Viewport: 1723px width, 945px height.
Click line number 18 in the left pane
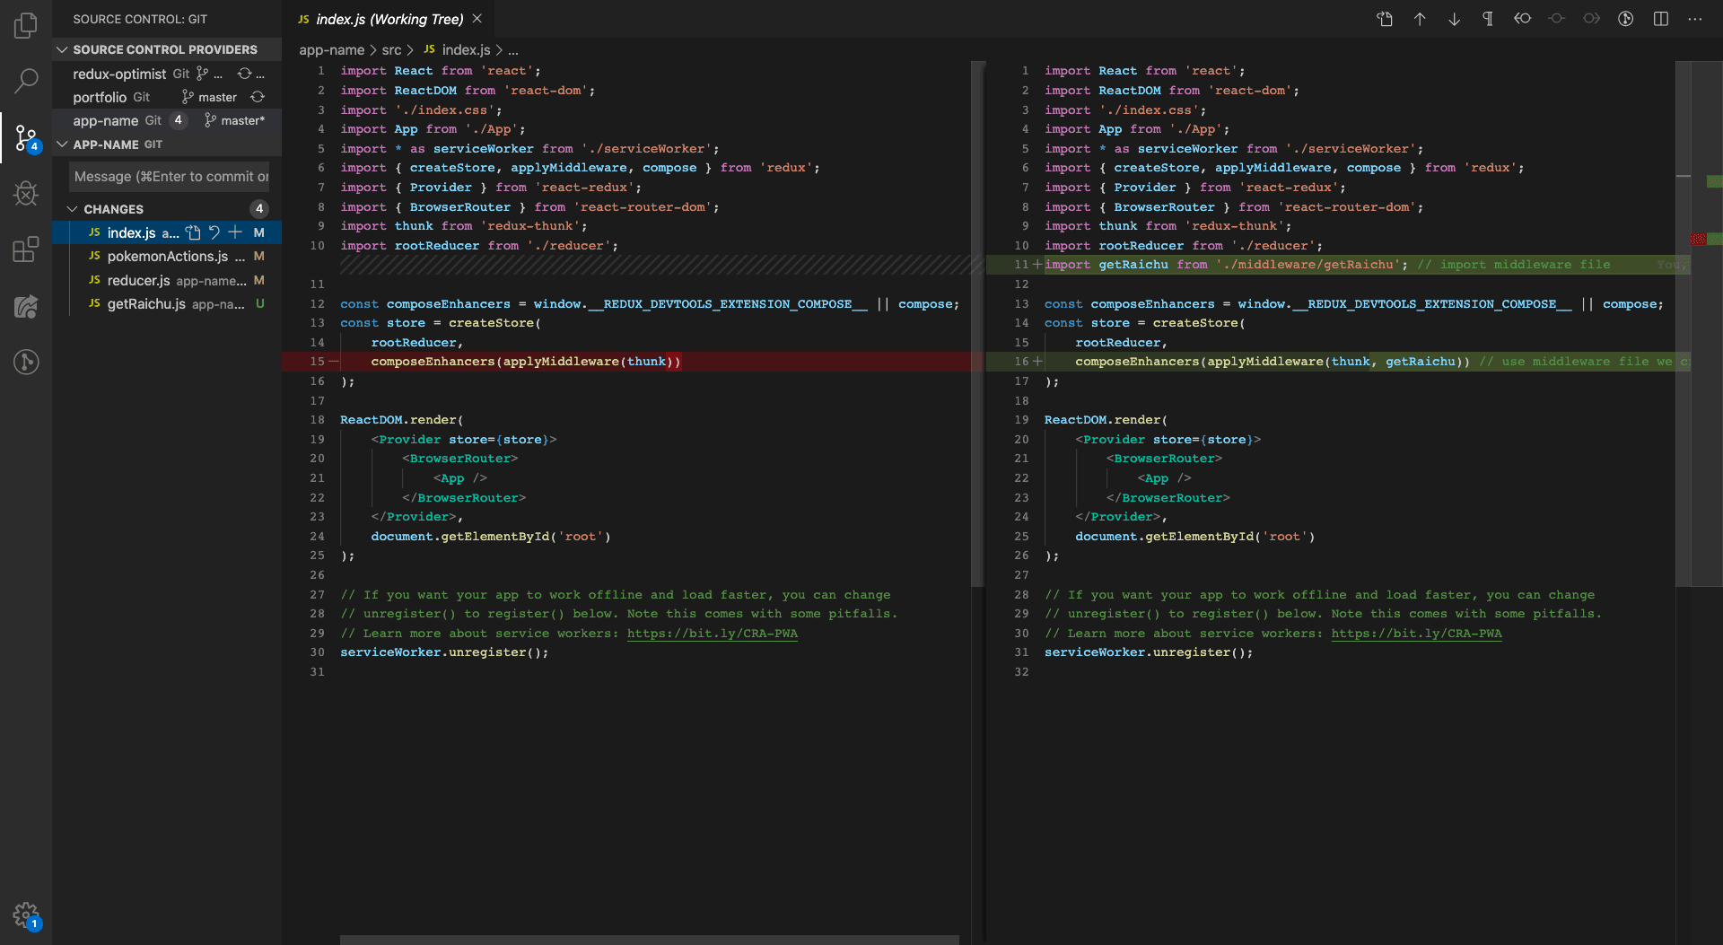click(318, 420)
